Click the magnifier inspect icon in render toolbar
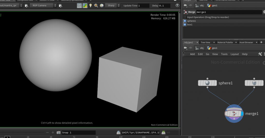Image resolution: width=265 pixels, height=138 pixels. tap(96, 5)
